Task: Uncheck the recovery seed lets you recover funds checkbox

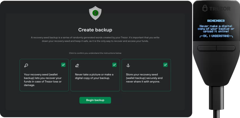Action: click(x=63, y=65)
